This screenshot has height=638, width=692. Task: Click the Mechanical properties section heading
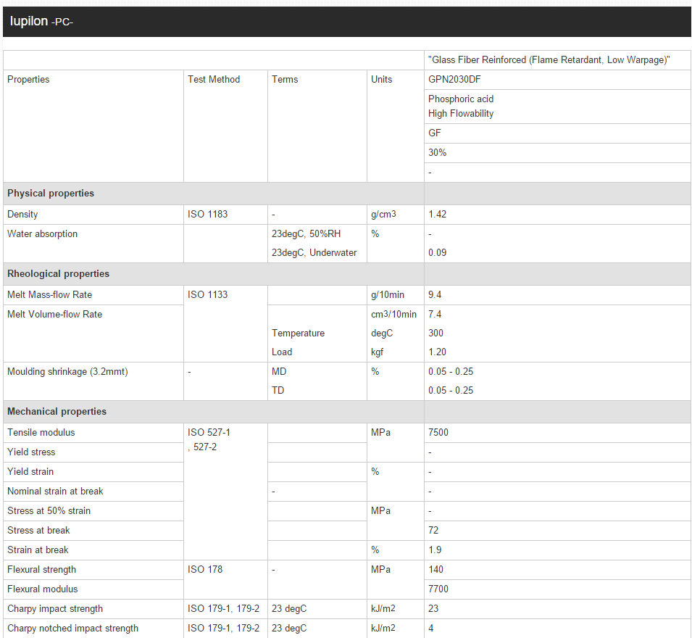point(57,412)
